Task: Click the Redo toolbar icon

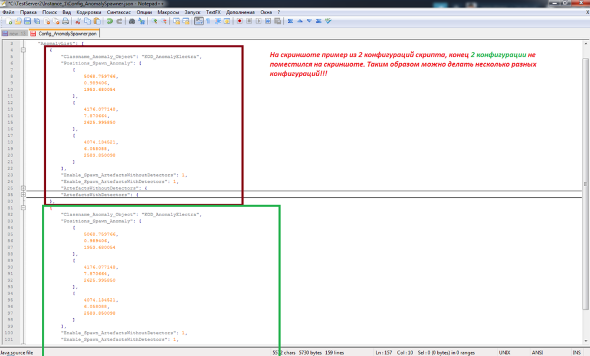Action: [x=119, y=21]
